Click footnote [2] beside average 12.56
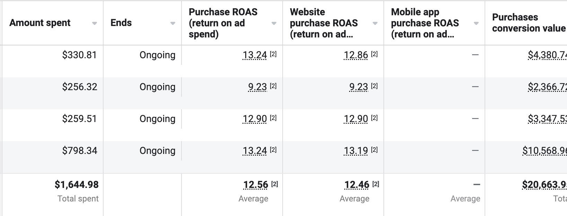The image size is (567, 216). pos(274,184)
